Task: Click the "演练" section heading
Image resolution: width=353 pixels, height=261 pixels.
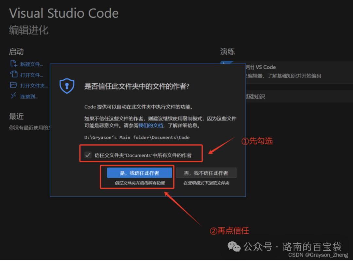Action: click(x=227, y=52)
